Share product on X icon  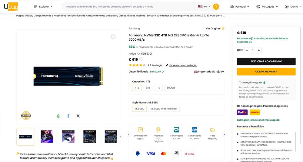(x=78, y=116)
